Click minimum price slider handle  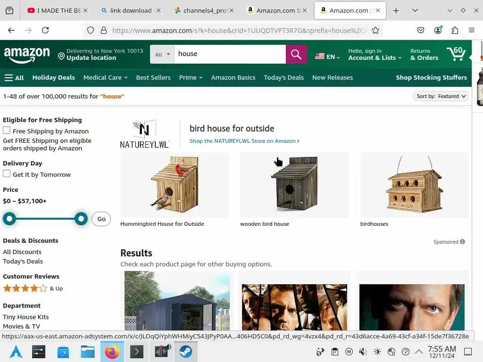coord(9,219)
